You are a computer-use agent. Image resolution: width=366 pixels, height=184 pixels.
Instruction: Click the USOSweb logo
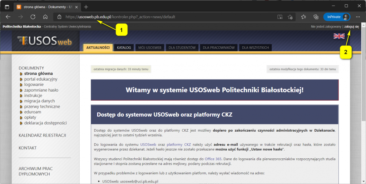45,41
